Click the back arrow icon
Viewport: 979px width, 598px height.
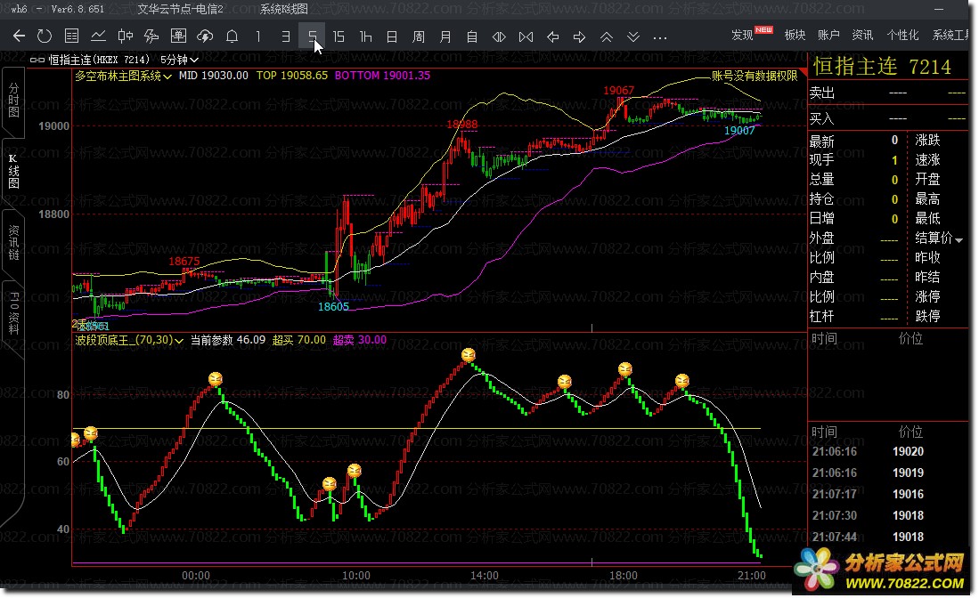click(19, 36)
